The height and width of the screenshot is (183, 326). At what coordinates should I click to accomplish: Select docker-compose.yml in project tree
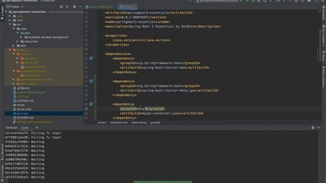31,93
